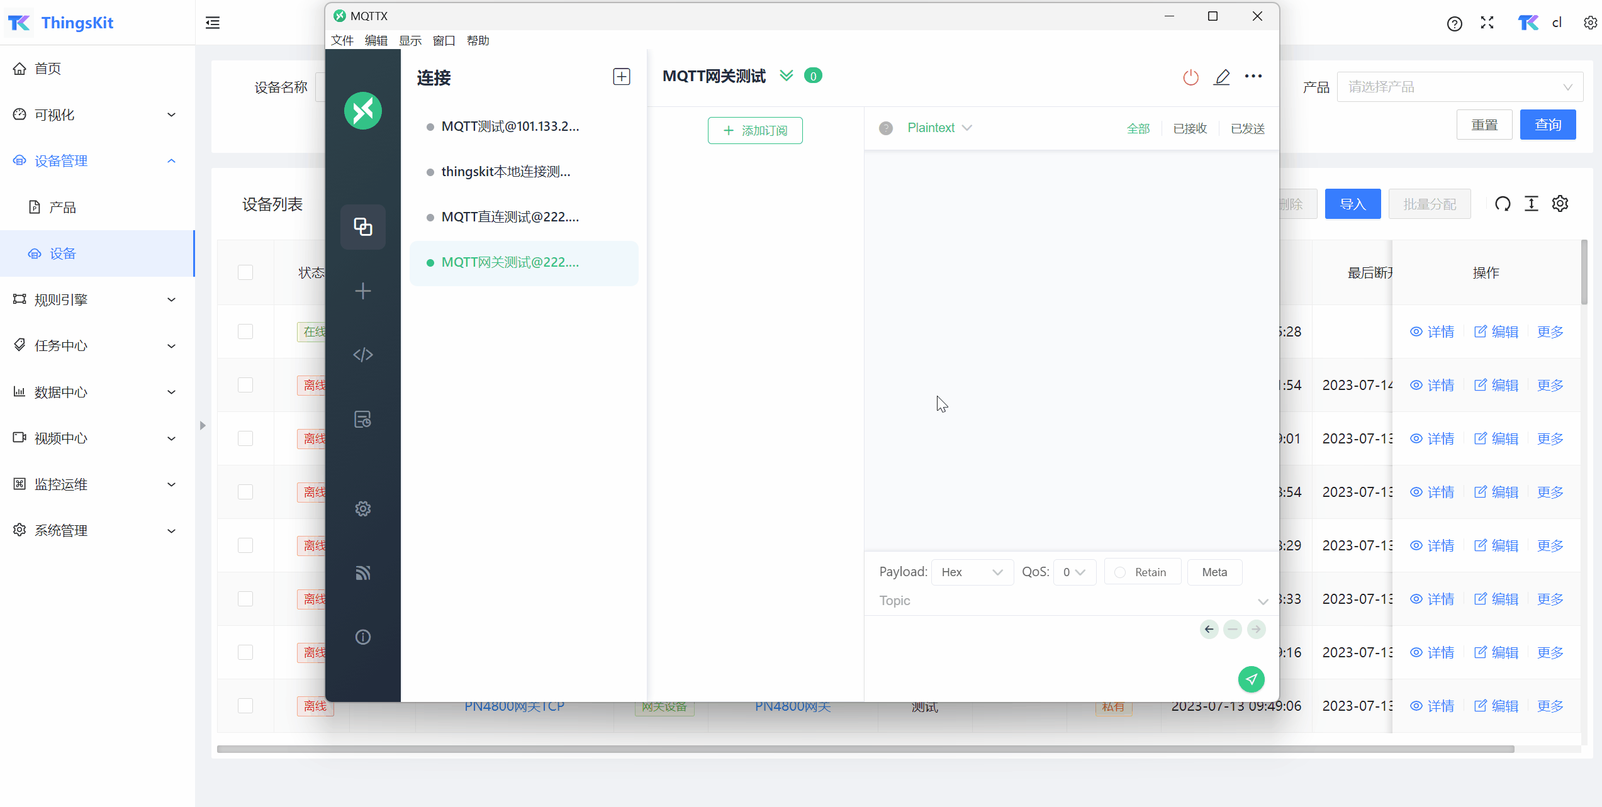1602x807 pixels.
Task: Collapse the 设备管理 menu
Action: click(97, 161)
